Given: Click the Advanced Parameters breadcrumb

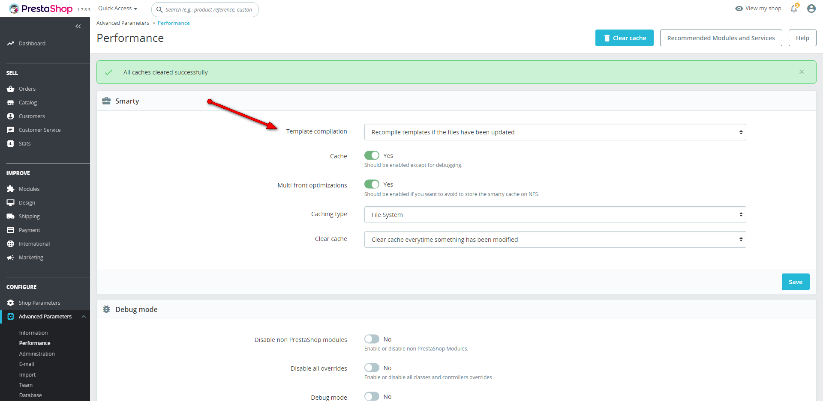Looking at the screenshot, I should click(123, 23).
